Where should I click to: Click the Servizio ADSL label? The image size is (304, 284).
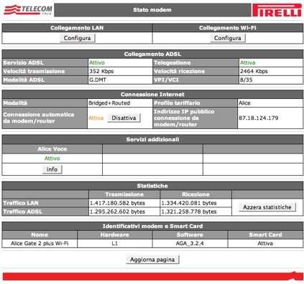[23, 62]
